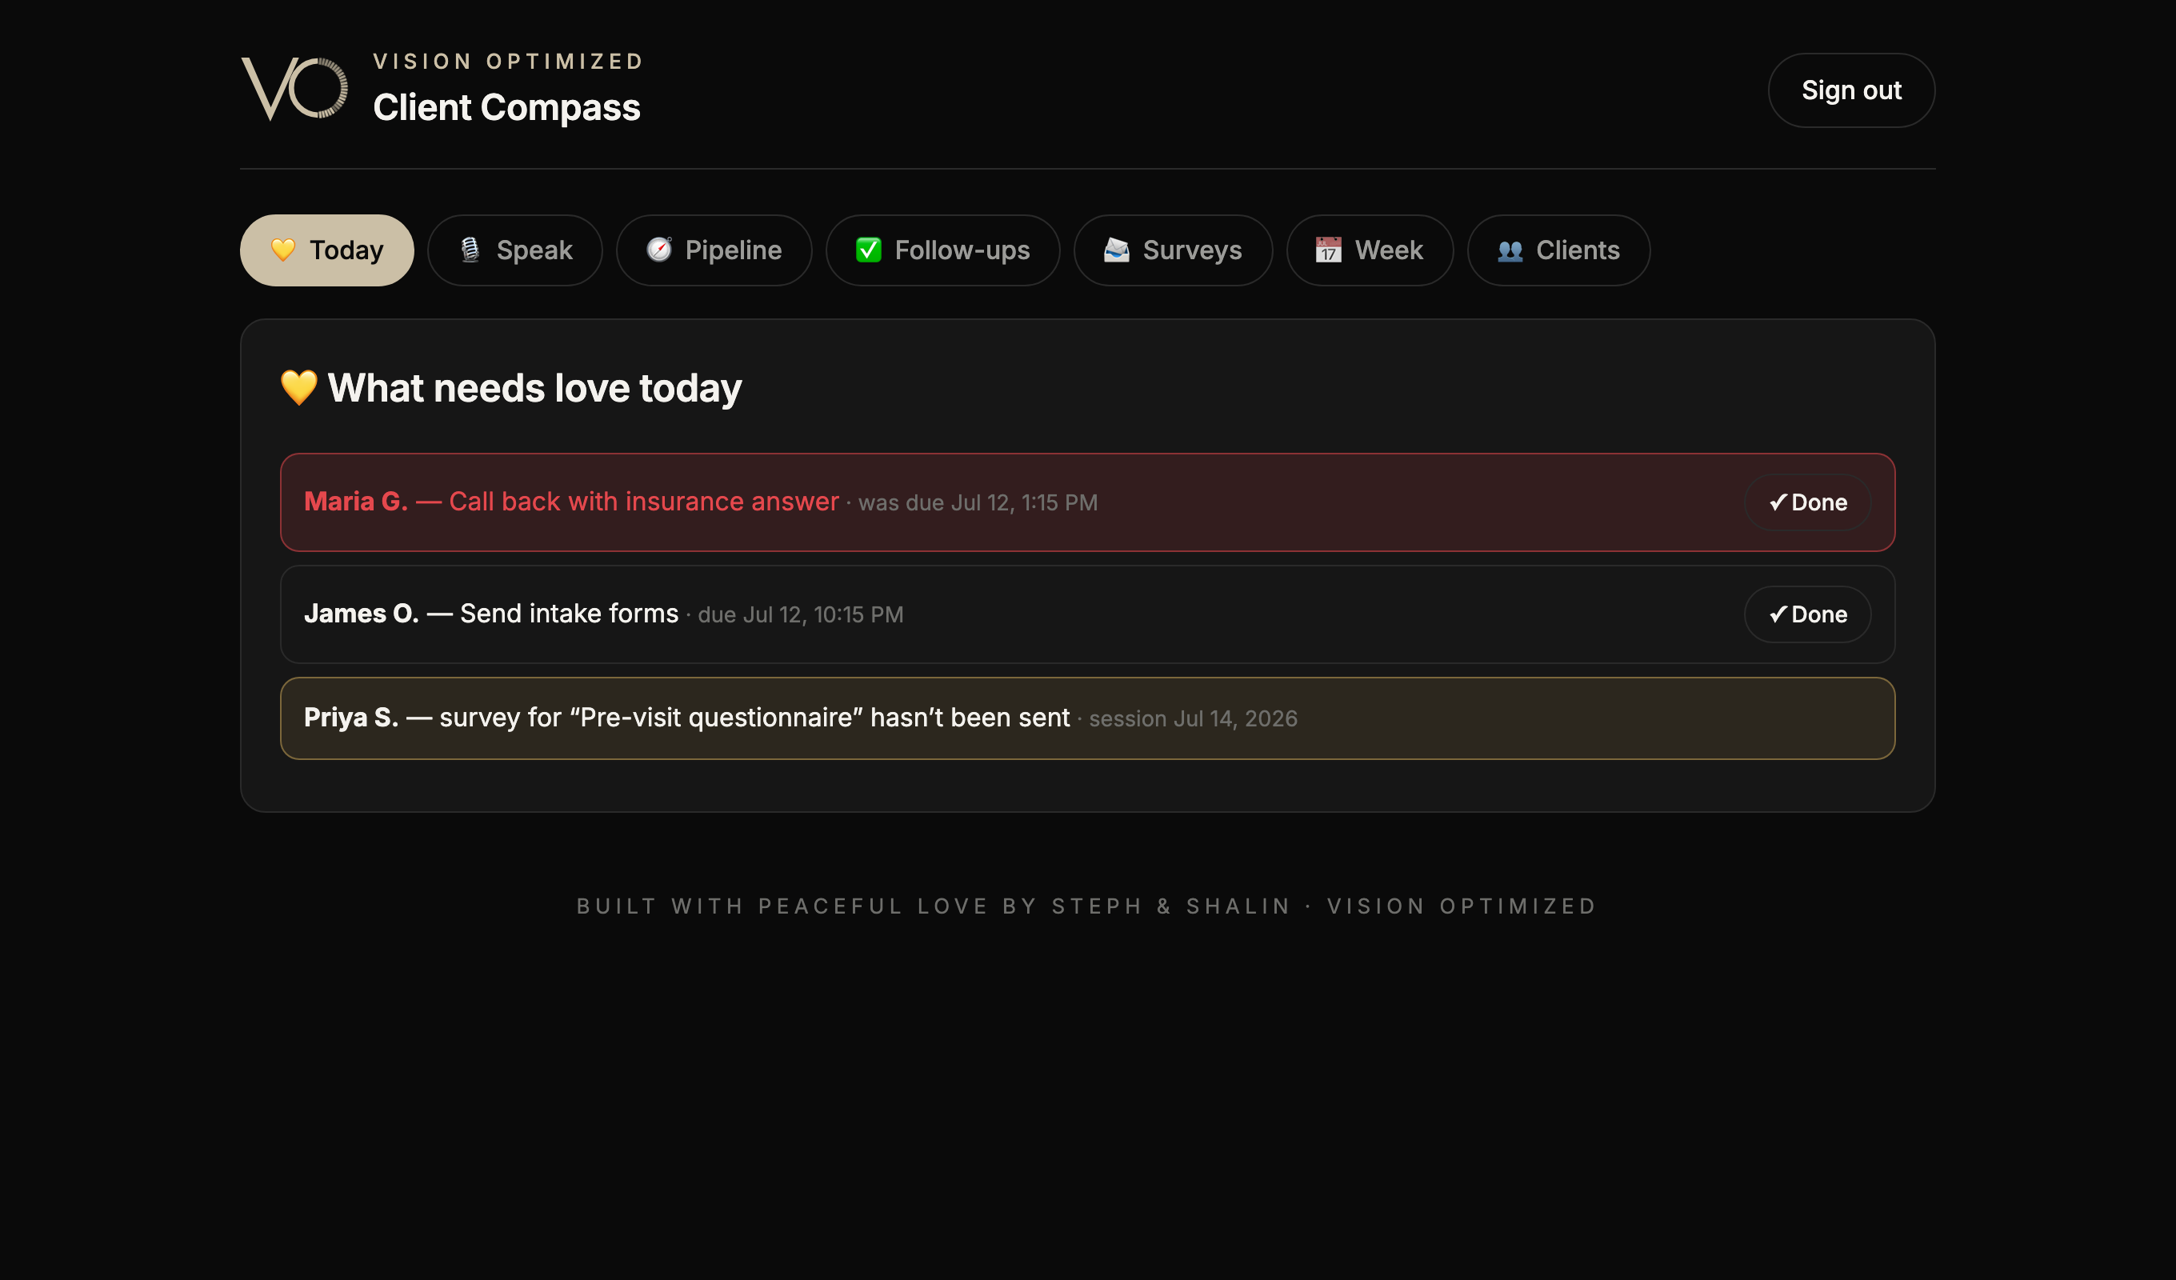Click the VO logo in the header
This screenshot has height=1280, width=2176.
coord(294,89)
